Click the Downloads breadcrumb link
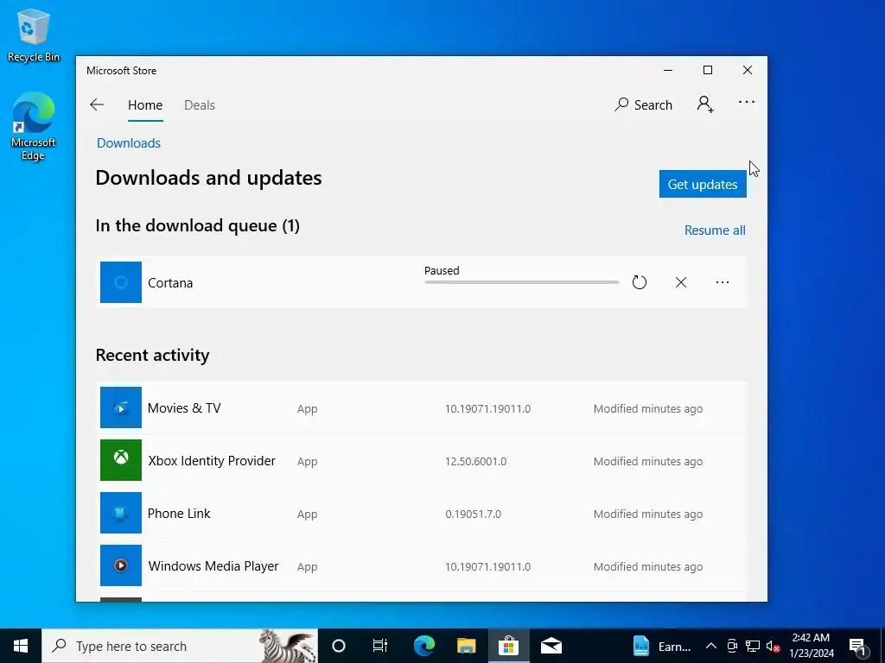The height and width of the screenshot is (663, 885). click(x=129, y=143)
